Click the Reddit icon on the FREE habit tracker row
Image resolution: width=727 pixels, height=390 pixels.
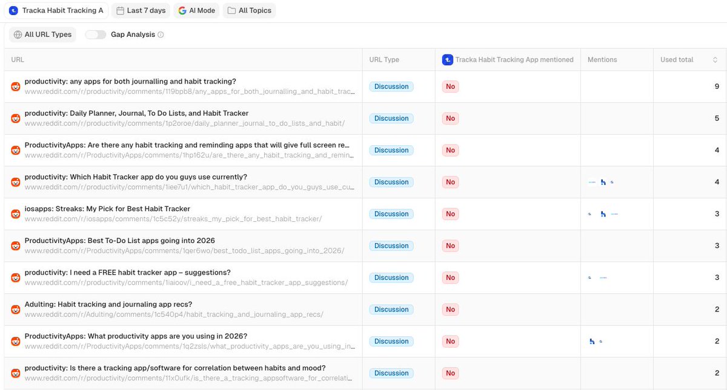(16, 278)
